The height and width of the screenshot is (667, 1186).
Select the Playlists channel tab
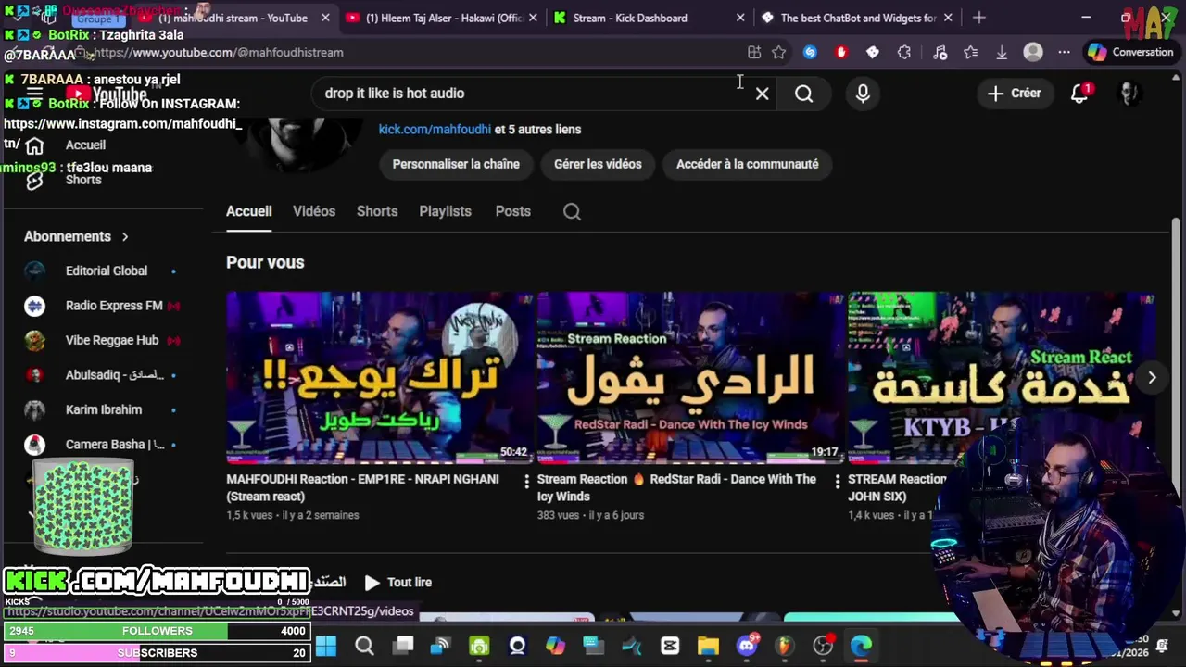pos(445,211)
